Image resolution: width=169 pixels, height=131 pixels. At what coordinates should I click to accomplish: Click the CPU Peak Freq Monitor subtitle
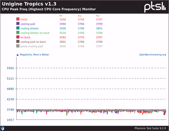point(49,9)
